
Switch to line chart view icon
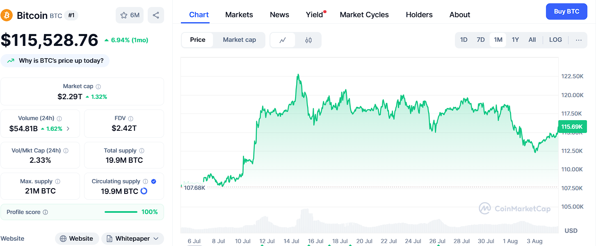pyautogui.click(x=283, y=40)
